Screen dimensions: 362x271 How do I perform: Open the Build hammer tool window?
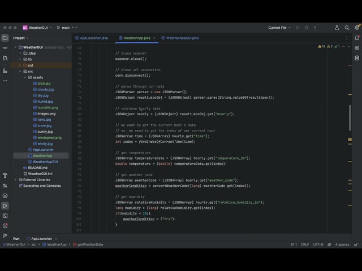click(x=5, y=176)
